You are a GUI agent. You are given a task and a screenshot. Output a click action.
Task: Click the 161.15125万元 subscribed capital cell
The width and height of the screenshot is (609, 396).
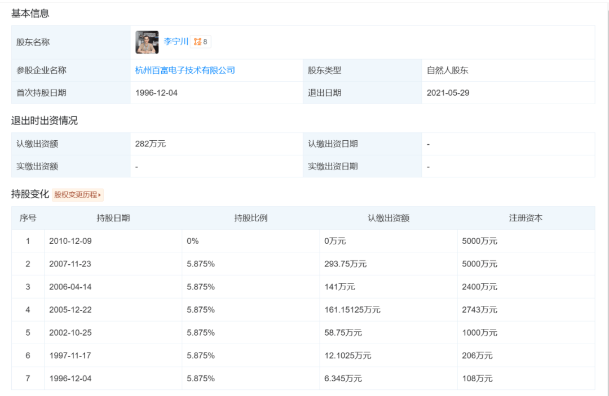[352, 310]
